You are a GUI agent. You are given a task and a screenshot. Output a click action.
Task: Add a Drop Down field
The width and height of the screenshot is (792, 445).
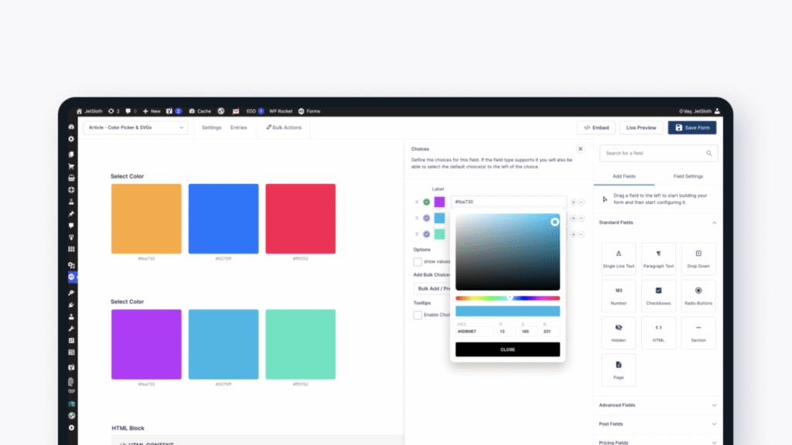[698, 258]
